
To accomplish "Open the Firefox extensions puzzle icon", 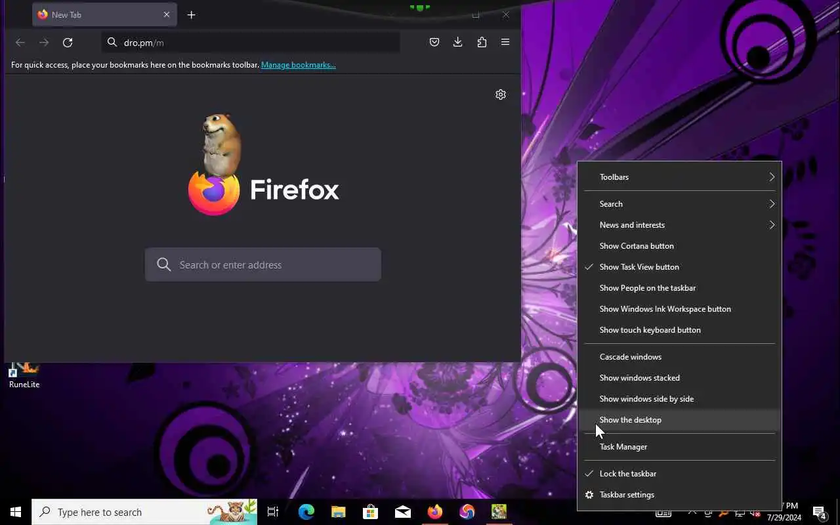I will click(482, 42).
